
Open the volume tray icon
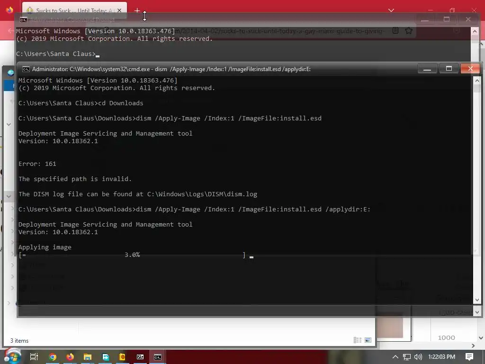coord(418,357)
